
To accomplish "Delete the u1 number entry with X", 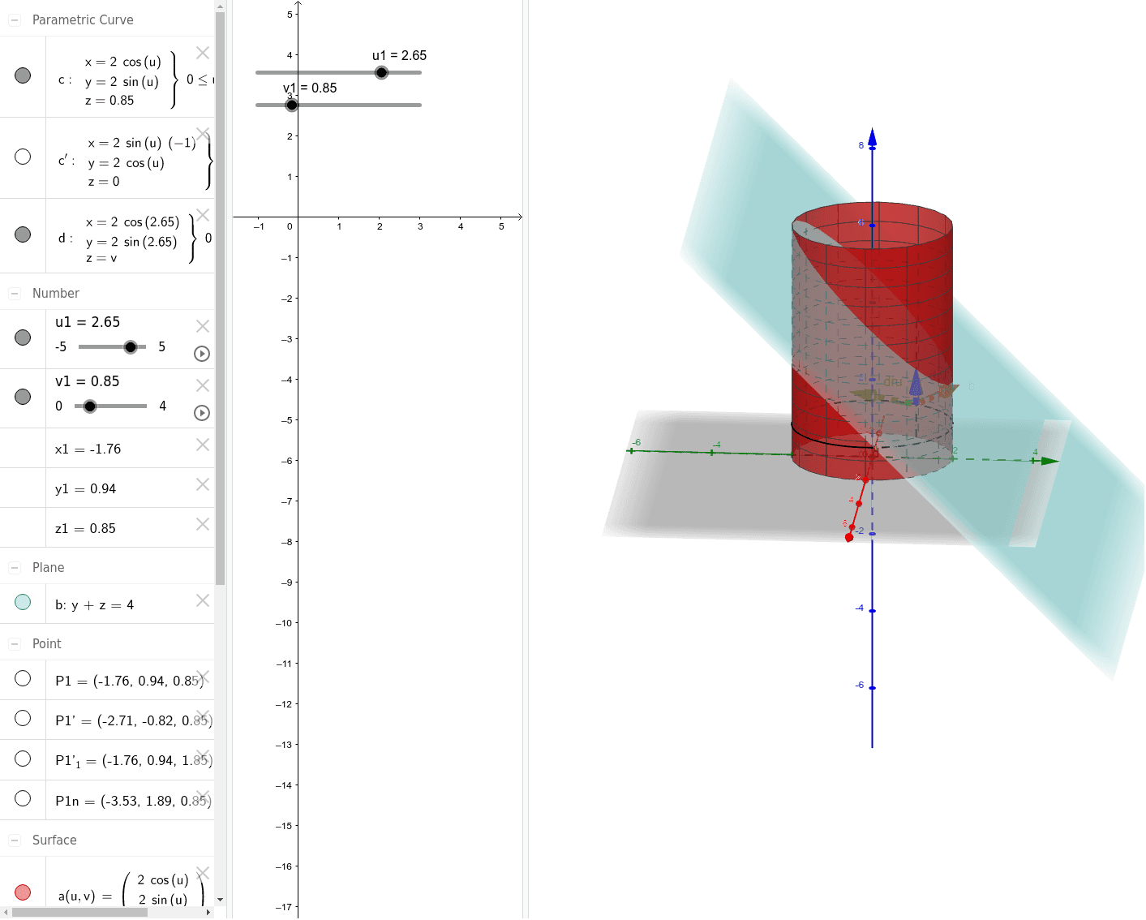I will click(x=203, y=326).
